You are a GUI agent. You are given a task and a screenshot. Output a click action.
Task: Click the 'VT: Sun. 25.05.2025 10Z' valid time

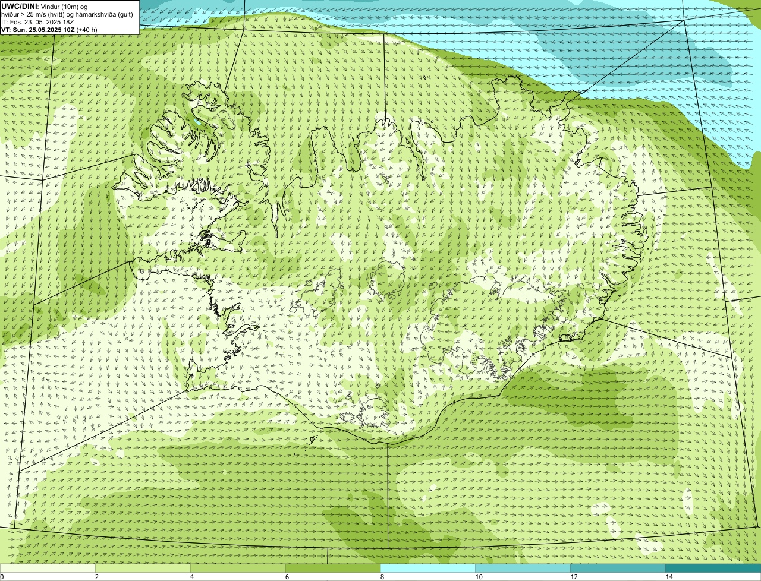[38, 30]
